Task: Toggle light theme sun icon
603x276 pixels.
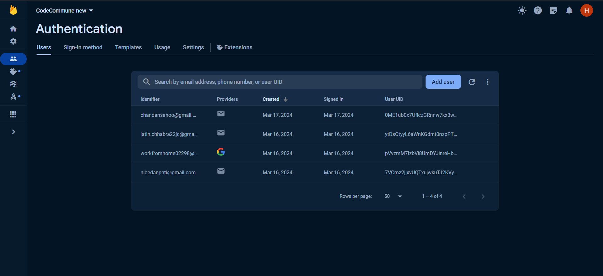Action: [522, 10]
